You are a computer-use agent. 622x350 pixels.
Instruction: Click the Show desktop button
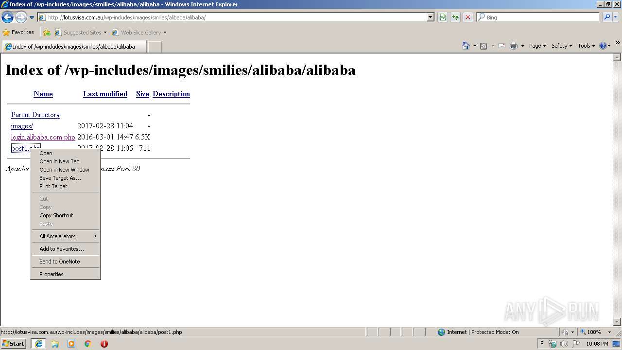pos(617,344)
